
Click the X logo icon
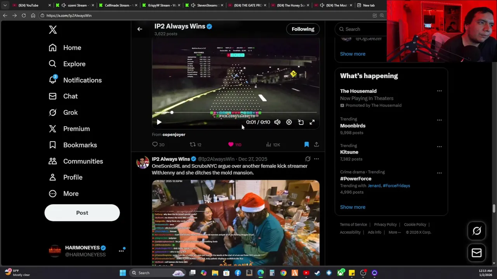53,30
